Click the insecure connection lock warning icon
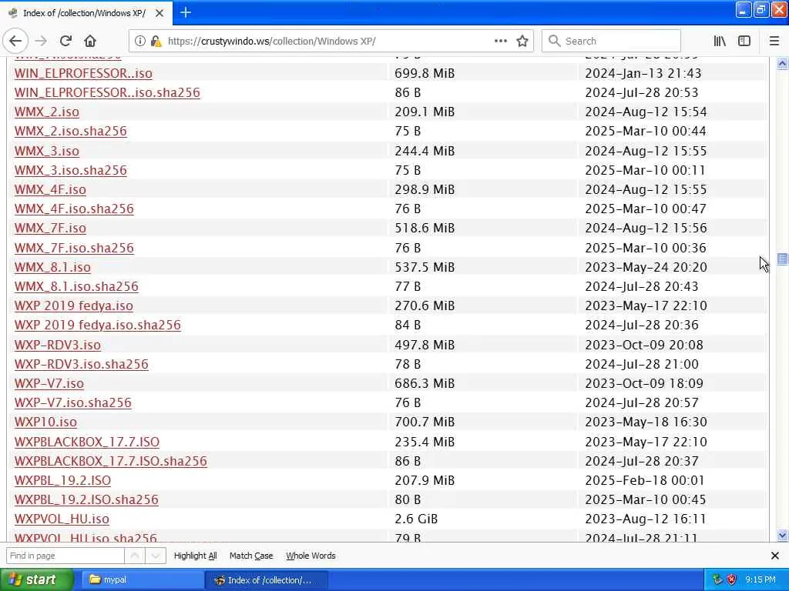Screen dimensions: 789x591 (x=156, y=42)
